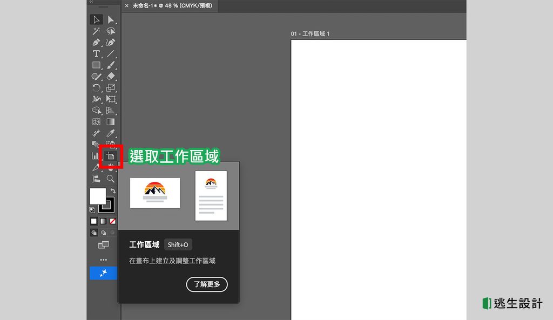The height and width of the screenshot is (320, 553).
Task: Click the white Fill color swatch
Action: pos(97,196)
